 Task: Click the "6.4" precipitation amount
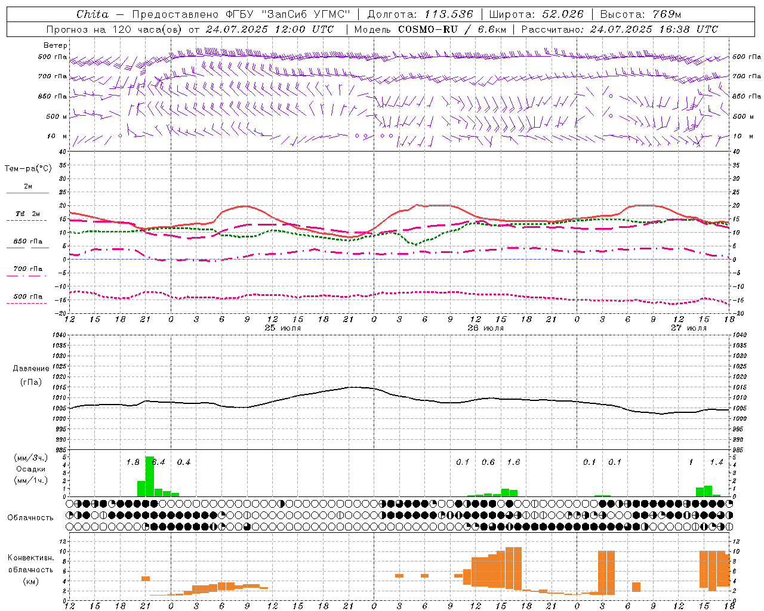point(159,462)
